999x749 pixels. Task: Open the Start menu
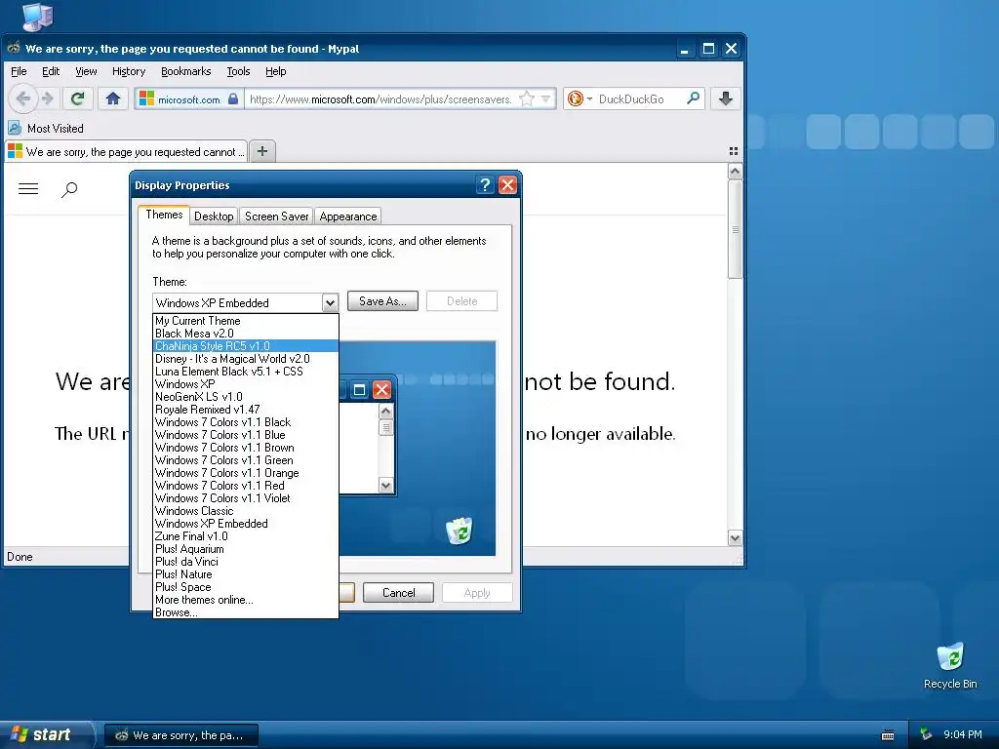coord(47,734)
